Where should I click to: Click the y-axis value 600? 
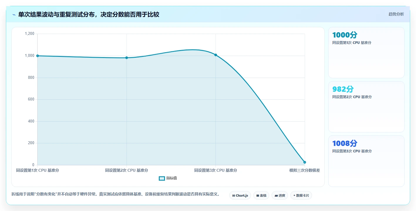point(31,99)
